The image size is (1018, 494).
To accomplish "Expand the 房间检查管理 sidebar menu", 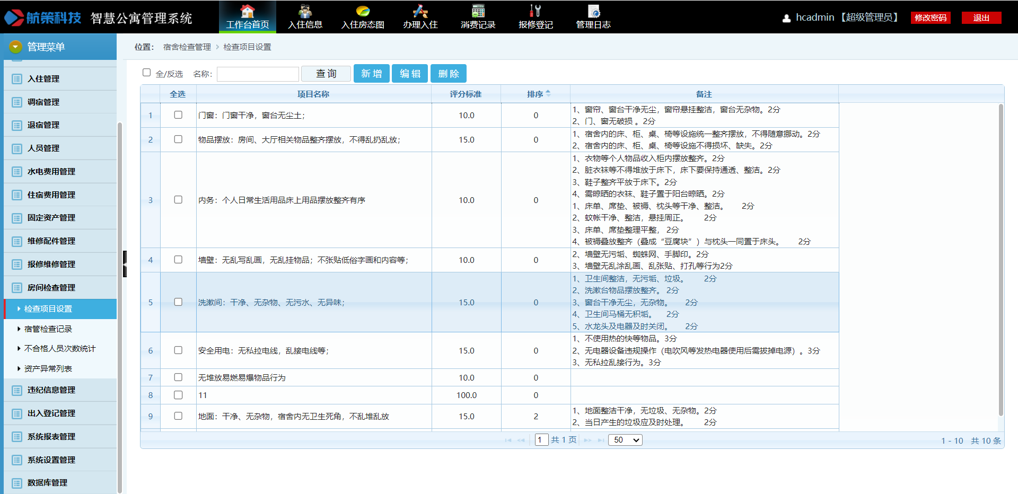I will click(x=51, y=287).
